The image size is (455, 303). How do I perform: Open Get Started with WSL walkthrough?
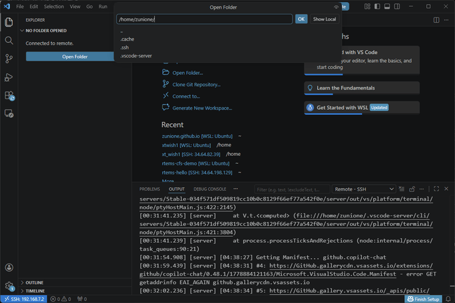pyautogui.click(x=362, y=108)
